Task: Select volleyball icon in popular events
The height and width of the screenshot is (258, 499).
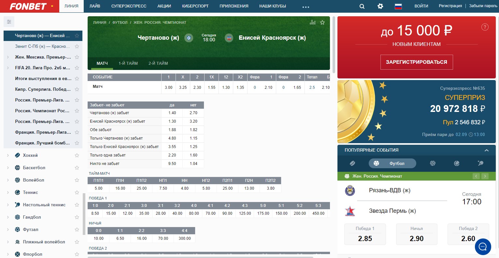Action: (x=433, y=163)
